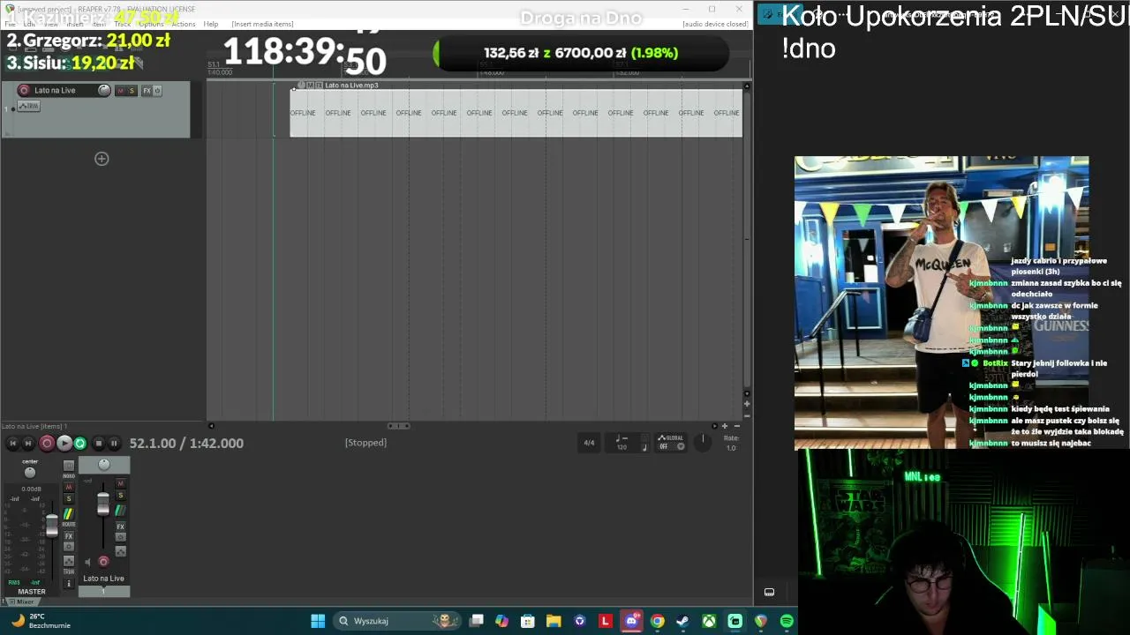This screenshot has height=635, width=1130.
Task: Solo Lato na Live track in track panel
Action: click(132, 91)
